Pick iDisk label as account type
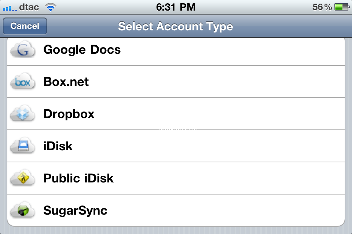 pyautogui.click(x=58, y=146)
